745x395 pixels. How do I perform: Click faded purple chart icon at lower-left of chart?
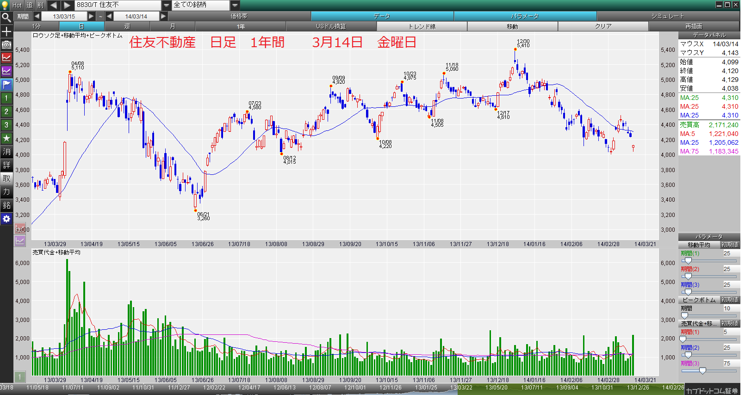[20, 241]
